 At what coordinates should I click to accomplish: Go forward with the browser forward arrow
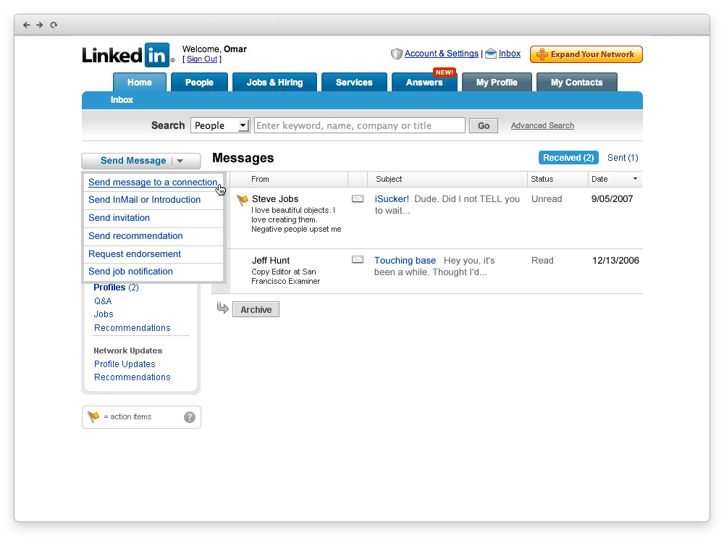pos(40,25)
